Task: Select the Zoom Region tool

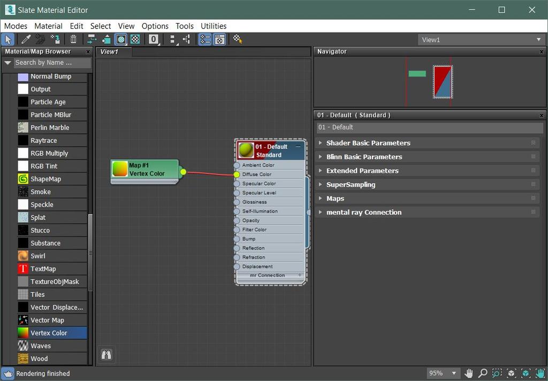Action: [497, 374]
